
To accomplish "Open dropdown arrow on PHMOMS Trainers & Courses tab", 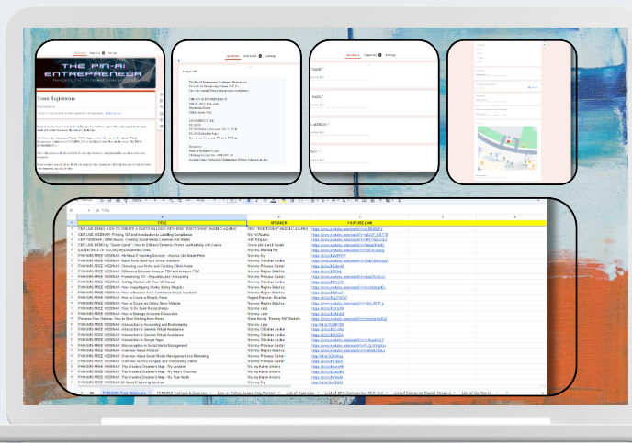I will click(x=210, y=393).
